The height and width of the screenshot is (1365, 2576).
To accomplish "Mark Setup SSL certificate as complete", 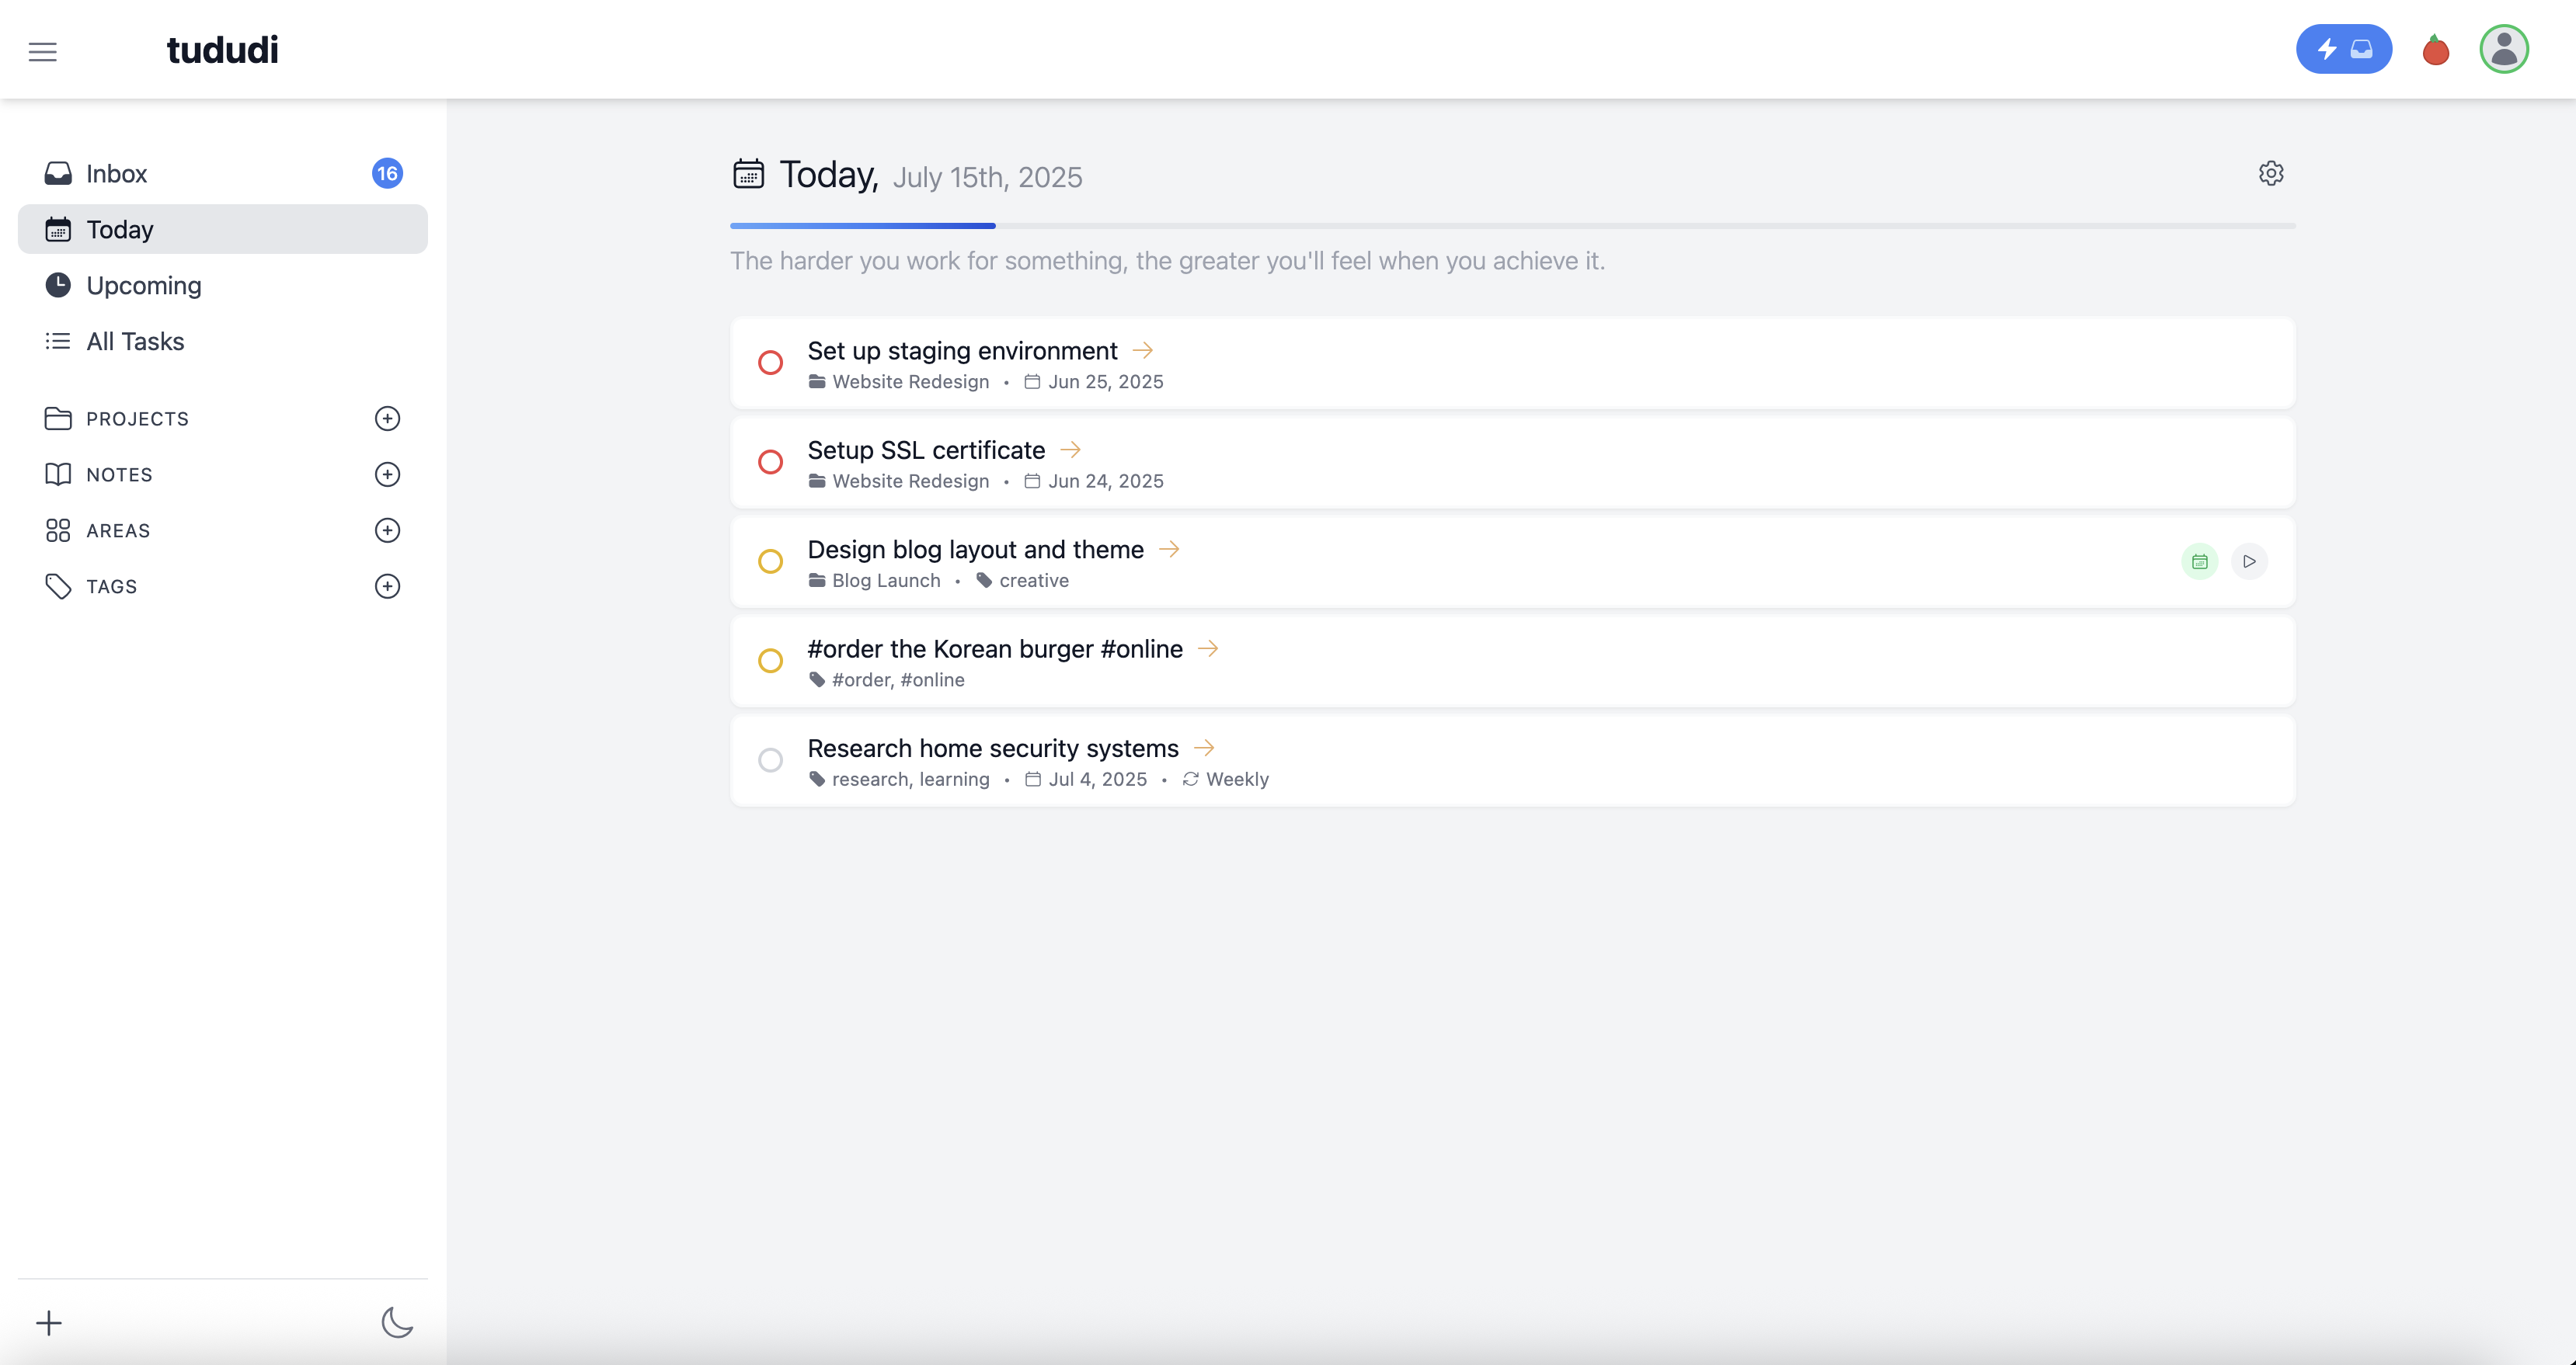I will [770, 462].
